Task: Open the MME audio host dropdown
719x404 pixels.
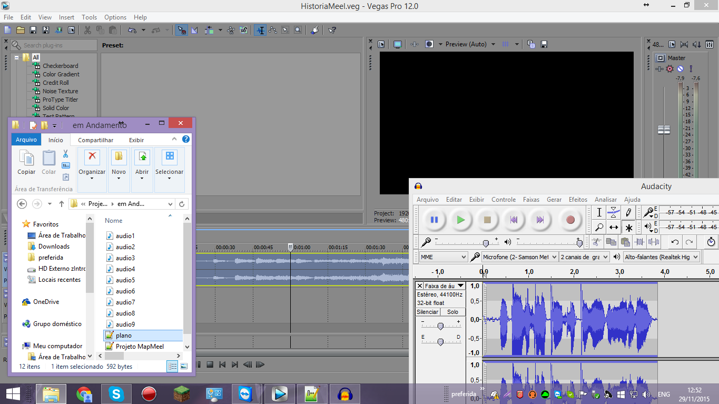Action: pyautogui.click(x=444, y=257)
